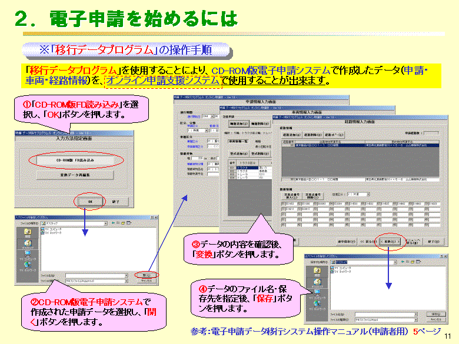Open the 通行開始日 year dropdown in the 申請情報入力画面 window
The height and width of the screenshot is (344, 459).
coord(212,116)
